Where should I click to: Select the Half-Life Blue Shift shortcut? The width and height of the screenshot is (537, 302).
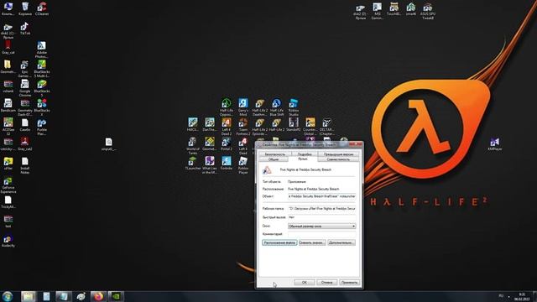click(276, 107)
